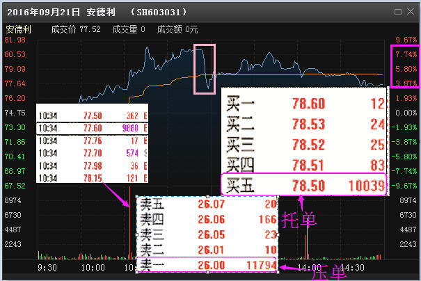Viewport: 421px width, 281px height.
Task: Click the 卖五 ask row at 26.07
Action: click(x=207, y=204)
